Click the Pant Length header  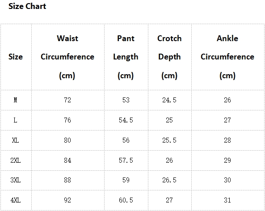click(126, 57)
